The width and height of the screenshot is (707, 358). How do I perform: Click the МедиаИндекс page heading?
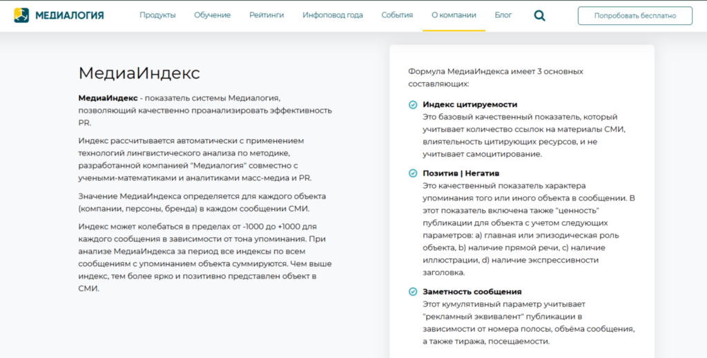pos(139,73)
